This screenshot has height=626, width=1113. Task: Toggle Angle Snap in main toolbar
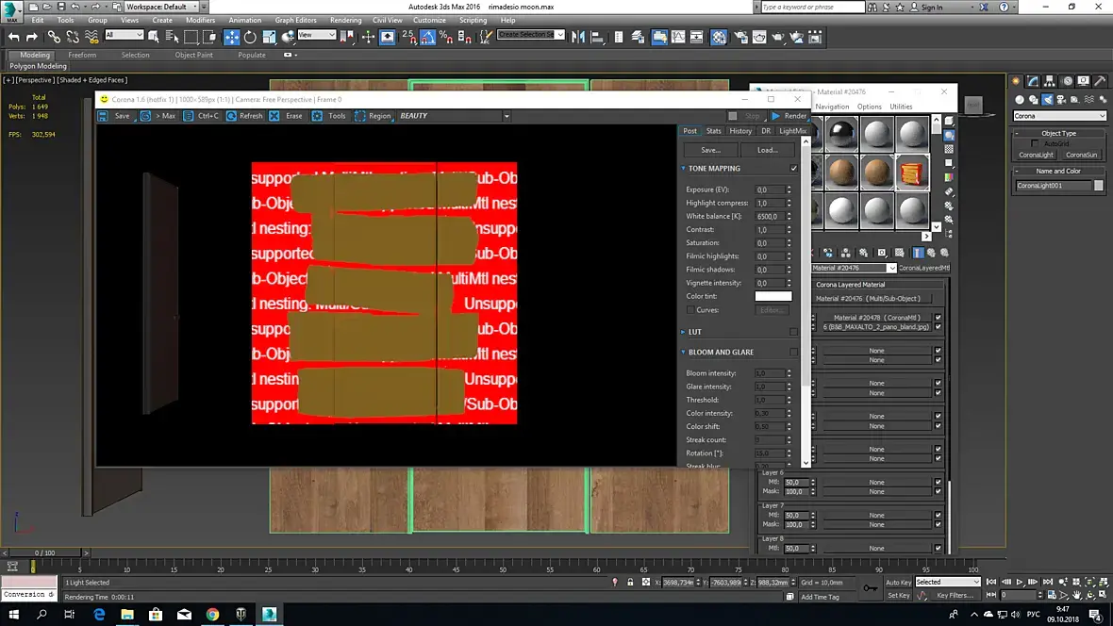[x=427, y=37]
